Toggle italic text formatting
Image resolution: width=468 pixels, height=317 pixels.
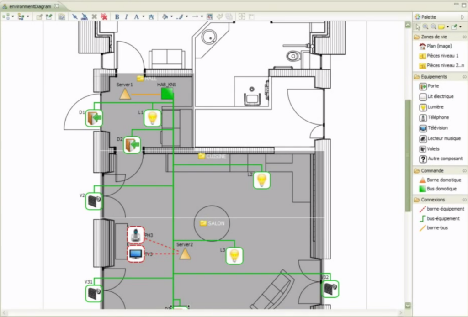126,16
